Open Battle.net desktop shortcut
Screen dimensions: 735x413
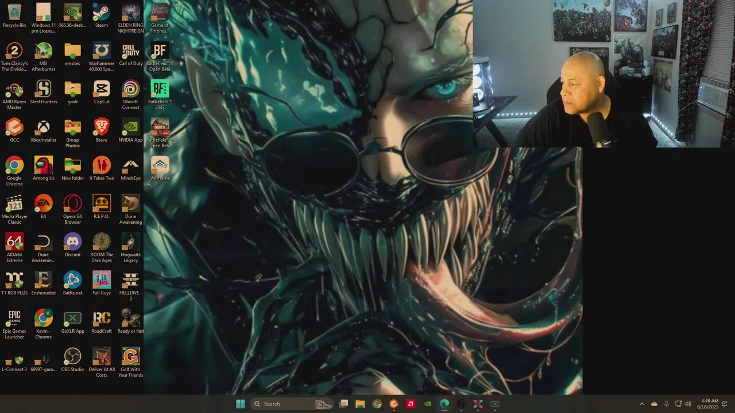pos(72,284)
